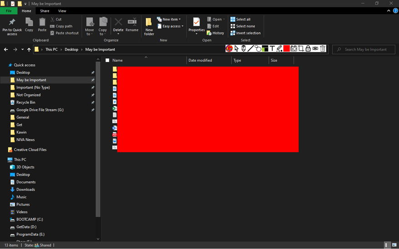The width and height of the screenshot is (399, 249).
Task: Select the crop tool icon
Action: 301,49
